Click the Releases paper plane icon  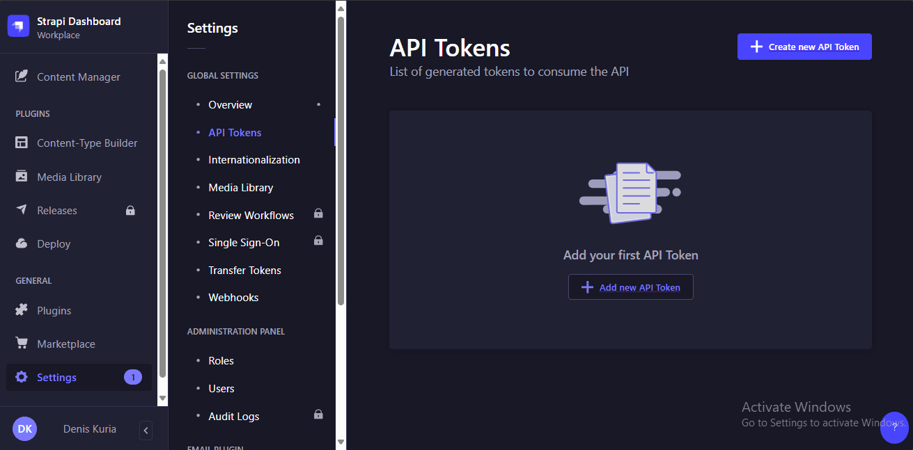22,209
